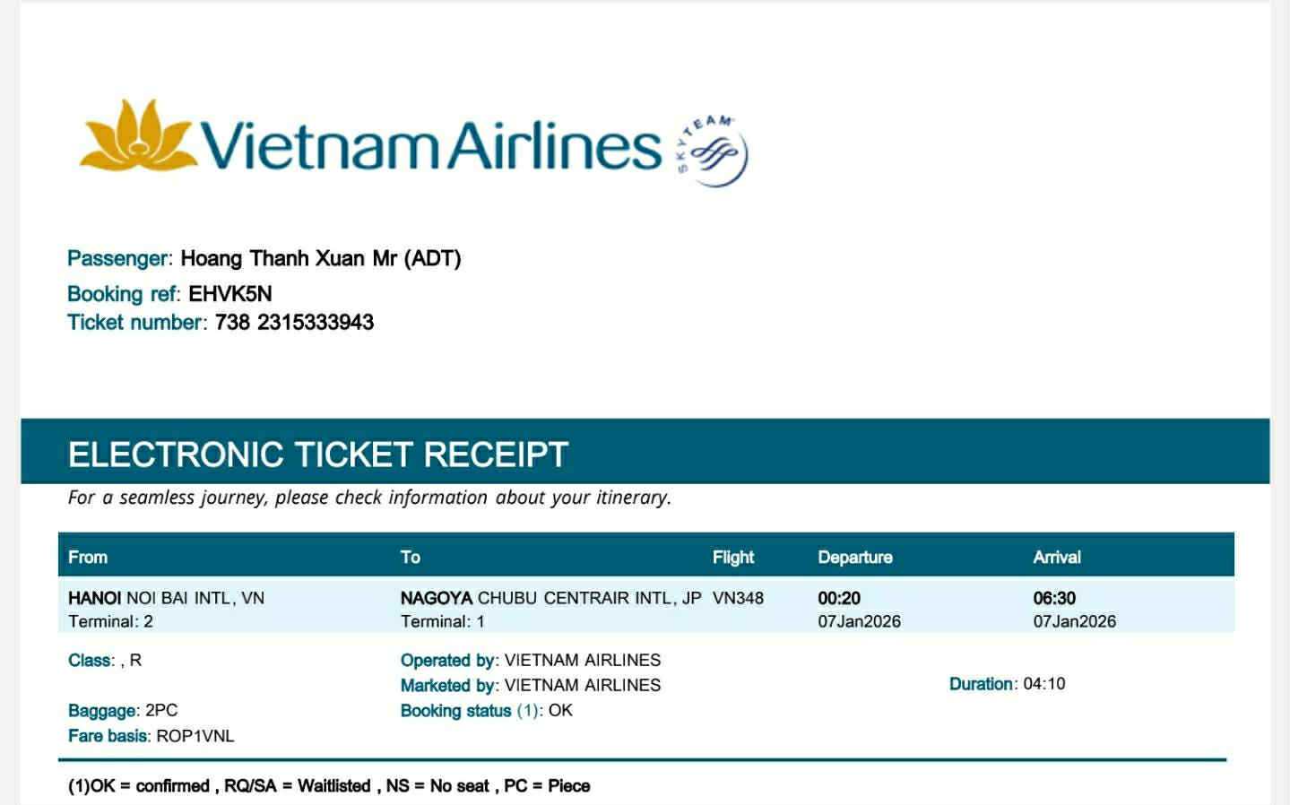
Task: Click the Vietnam Airlines wordmark
Action: coord(430,145)
